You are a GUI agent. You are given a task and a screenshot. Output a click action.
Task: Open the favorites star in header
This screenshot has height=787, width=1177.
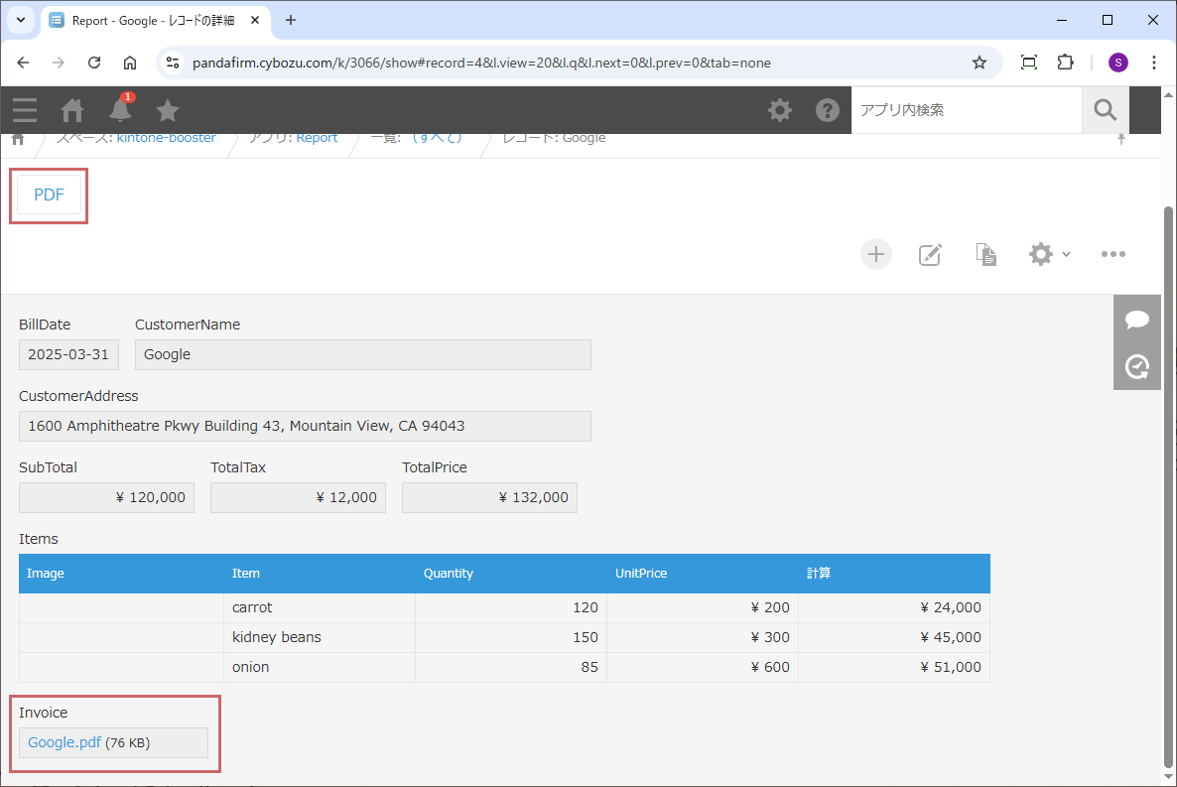[x=168, y=110]
